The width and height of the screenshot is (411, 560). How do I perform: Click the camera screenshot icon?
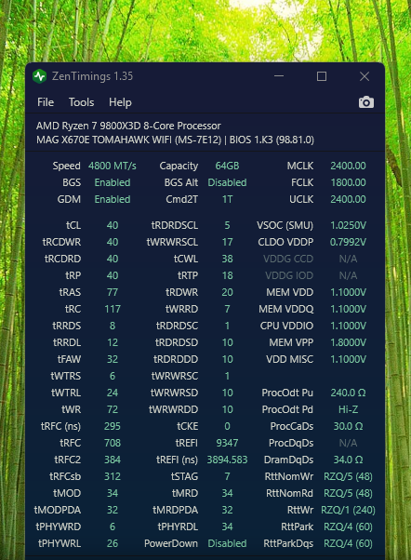pos(366,102)
